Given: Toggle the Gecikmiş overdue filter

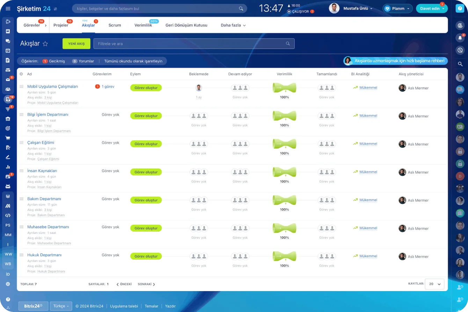Looking at the screenshot, I should pyautogui.click(x=53, y=61).
